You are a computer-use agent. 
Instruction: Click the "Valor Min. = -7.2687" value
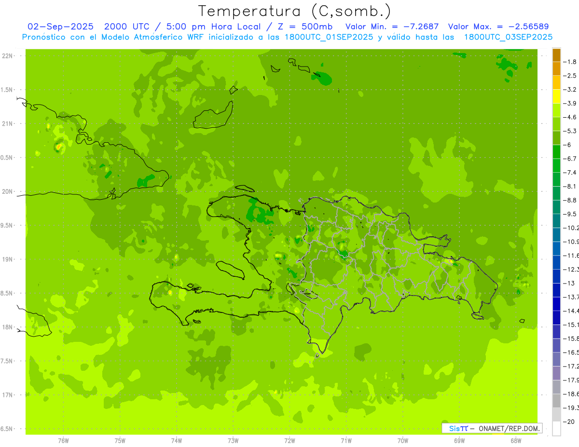[392, 27]
